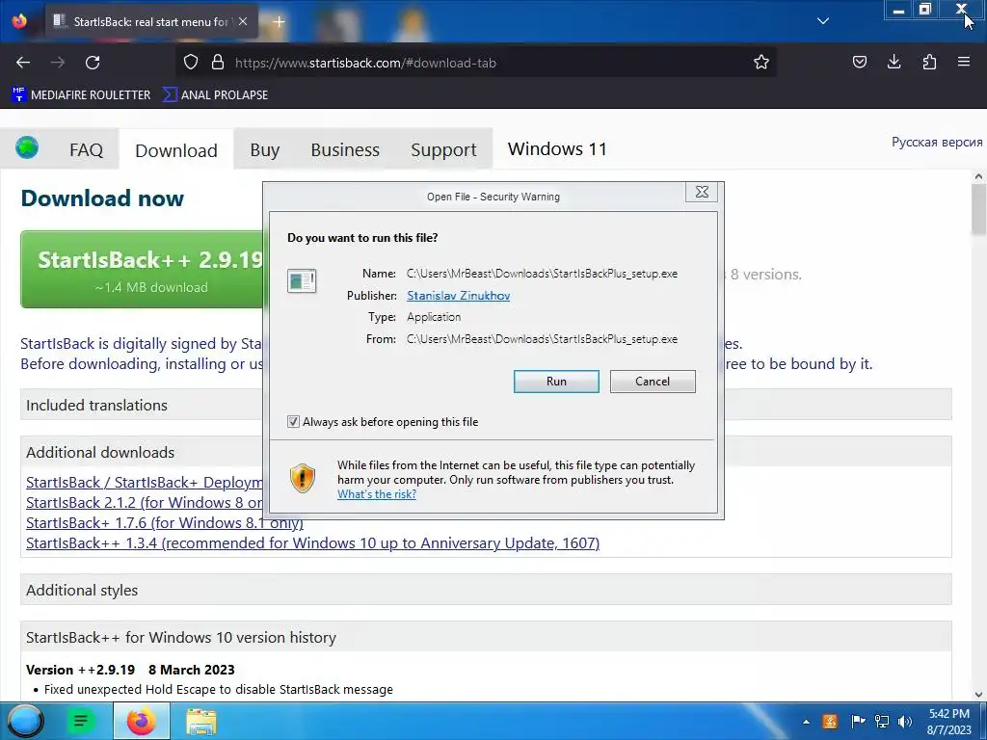Open the Firefox extensions icon
This screenshot has width=987, height=740.
click(x=929, y=63)
